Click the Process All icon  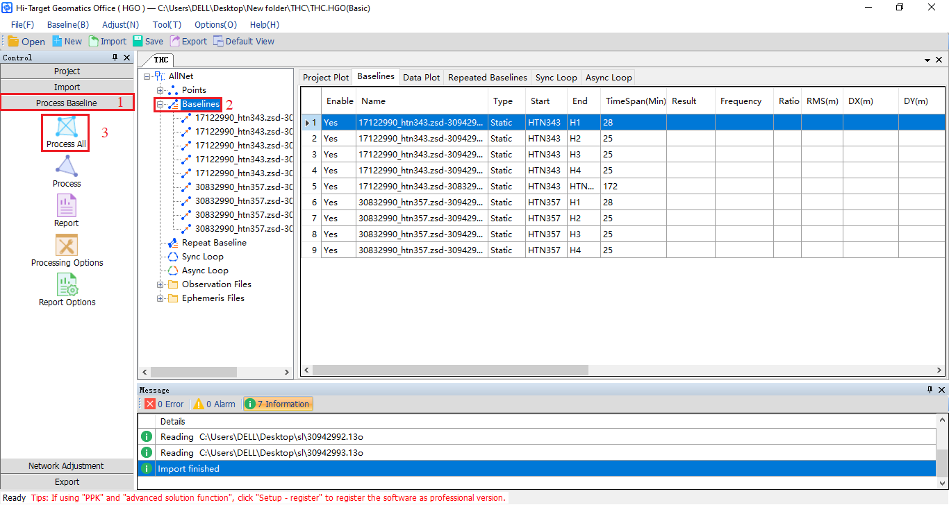tap(66, 128)
